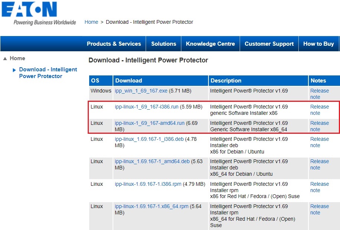Select the Knowledge Centre tab
This screenshot has width=340, height=230.
point(210,44)
